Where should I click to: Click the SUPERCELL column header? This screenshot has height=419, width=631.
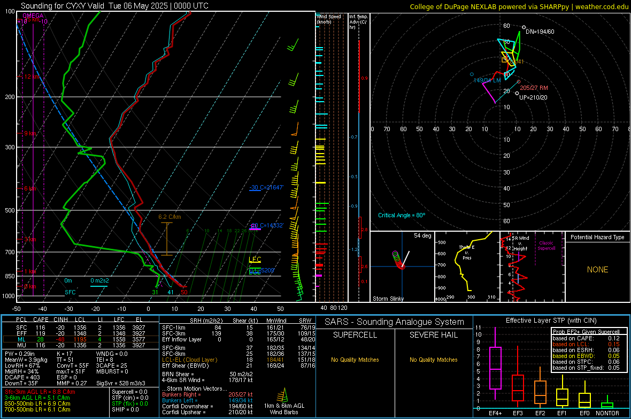(355, 335)
